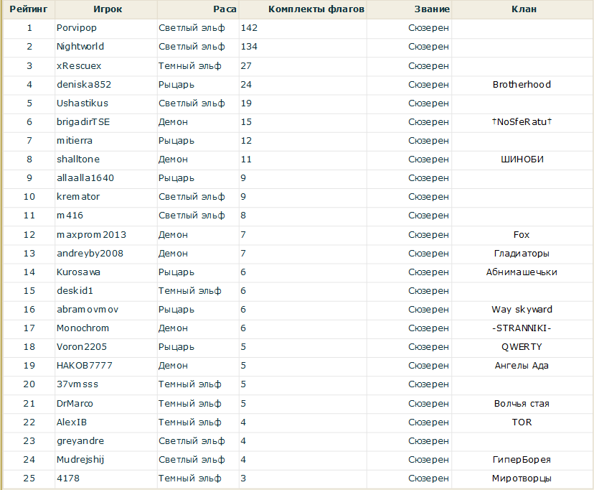Open player brigadirTSE's profile

coord(83,122)
